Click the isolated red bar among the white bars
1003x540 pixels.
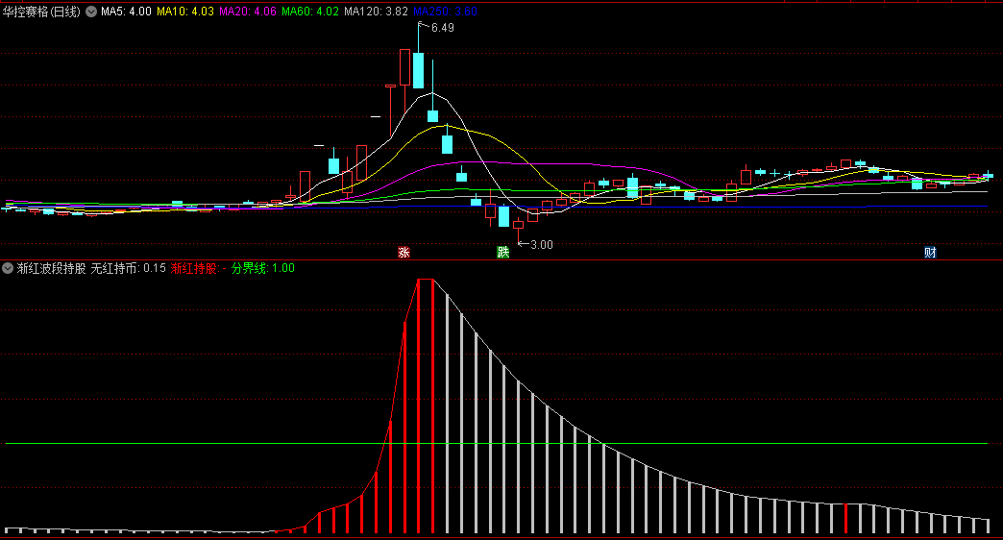pyautogui.click(x=845, y=518)
